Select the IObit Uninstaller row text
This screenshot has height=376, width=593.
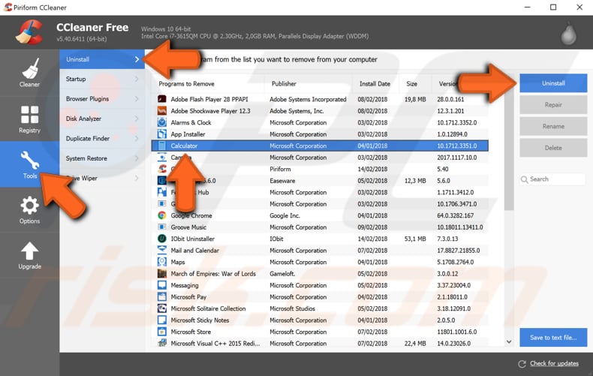pyautogui.click(x=192, y=239)
